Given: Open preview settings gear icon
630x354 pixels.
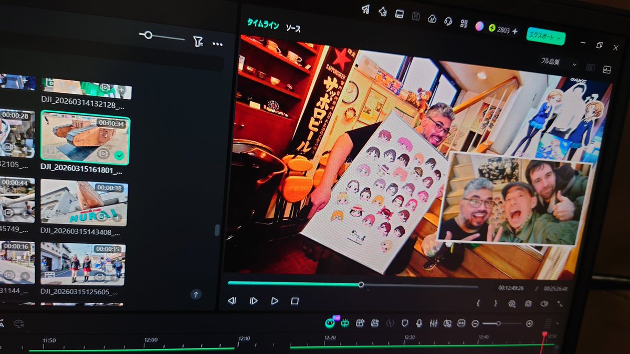Looking at the screenshot, I should pos(512,303).
